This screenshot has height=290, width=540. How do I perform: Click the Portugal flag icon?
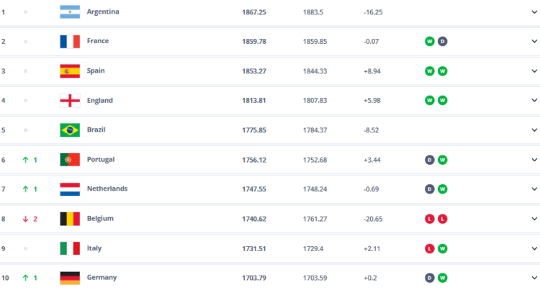tap(70, 160)
